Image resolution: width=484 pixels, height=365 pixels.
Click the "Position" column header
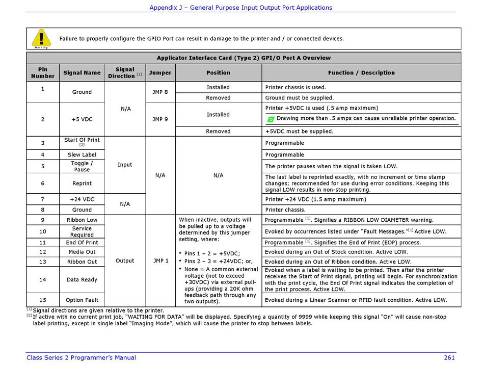pyautogui.click(x=218, y=73)
